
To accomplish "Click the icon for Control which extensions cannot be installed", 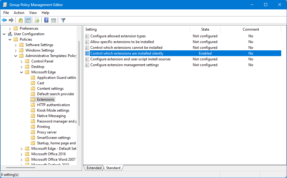I will [87, 48].
